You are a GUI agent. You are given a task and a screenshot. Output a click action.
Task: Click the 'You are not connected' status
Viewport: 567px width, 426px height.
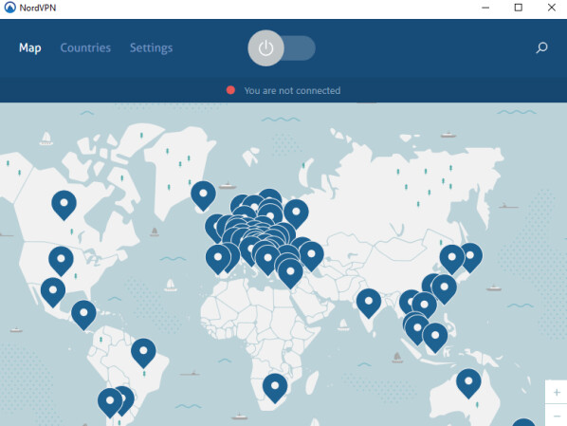(x=292, y=90)
